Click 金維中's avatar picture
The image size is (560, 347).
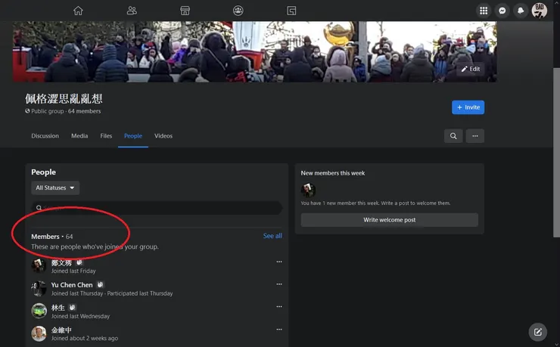pos(39,334)
